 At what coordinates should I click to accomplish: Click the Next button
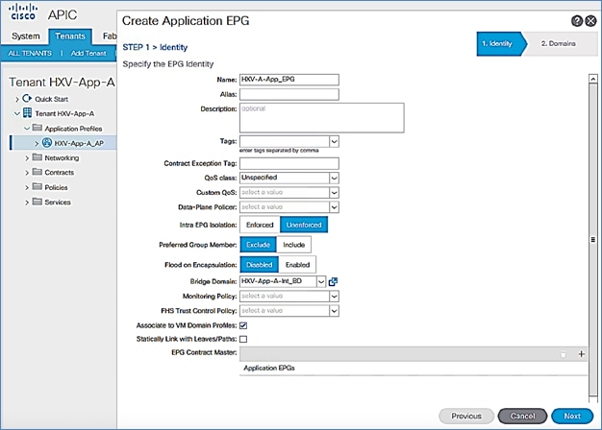pos(572,416)
